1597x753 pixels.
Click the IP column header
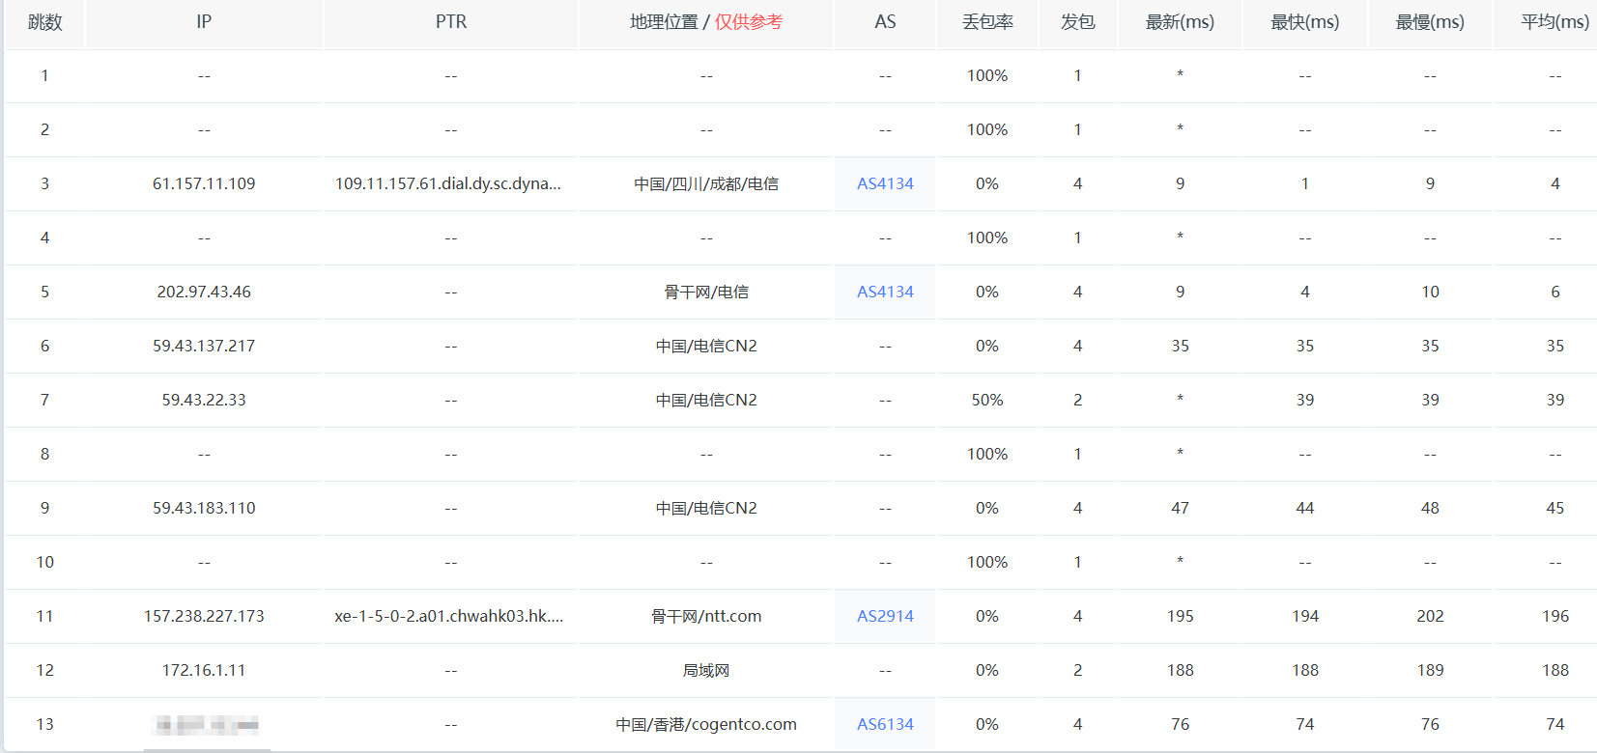click(x=204, y=22)
